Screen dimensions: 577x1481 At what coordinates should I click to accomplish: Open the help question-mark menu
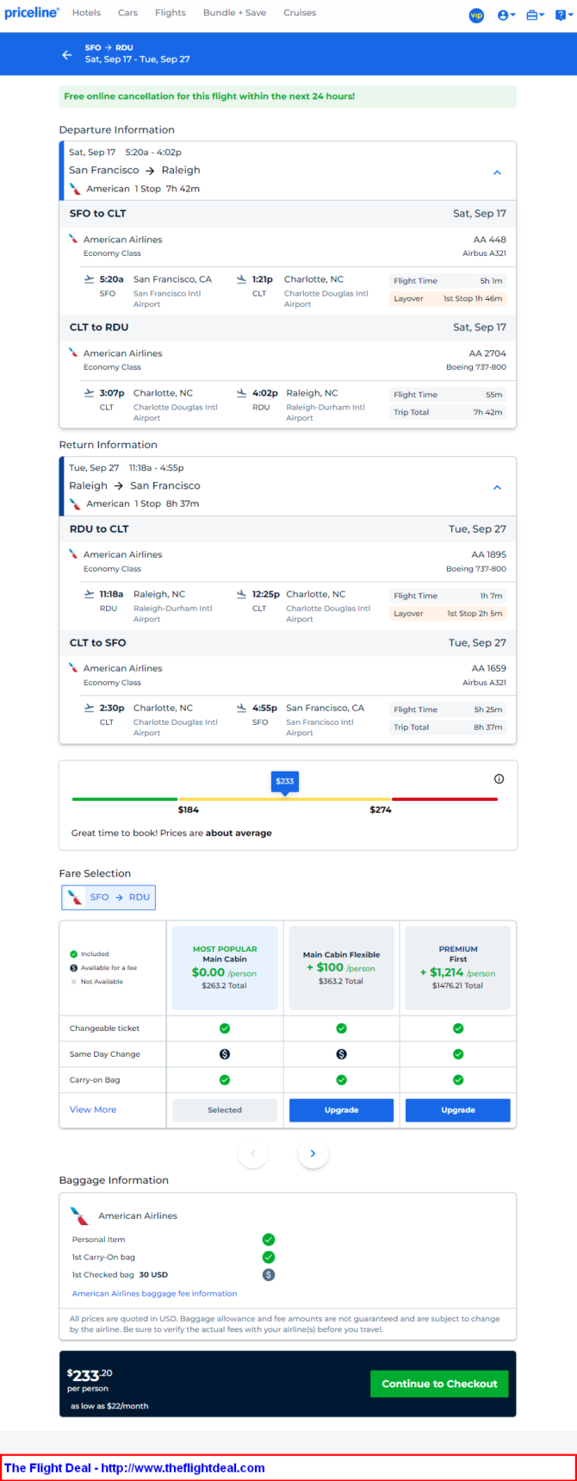564,15
